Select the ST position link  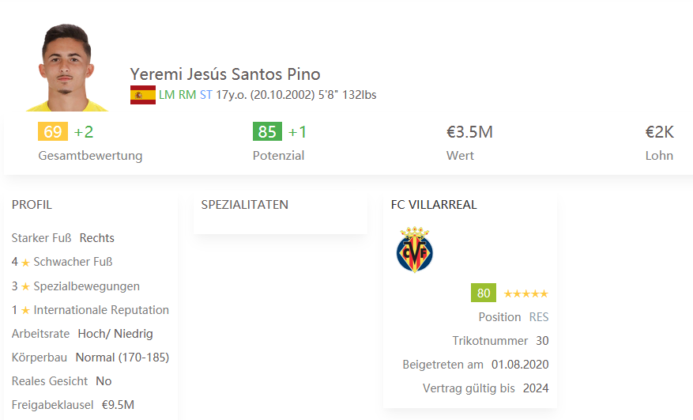tap(206, 95)
